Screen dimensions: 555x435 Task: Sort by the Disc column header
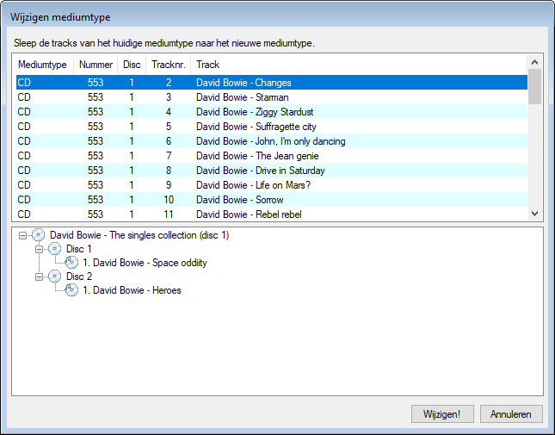[132, 65]
